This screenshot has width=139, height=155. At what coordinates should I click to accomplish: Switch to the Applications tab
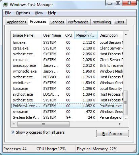17,22
